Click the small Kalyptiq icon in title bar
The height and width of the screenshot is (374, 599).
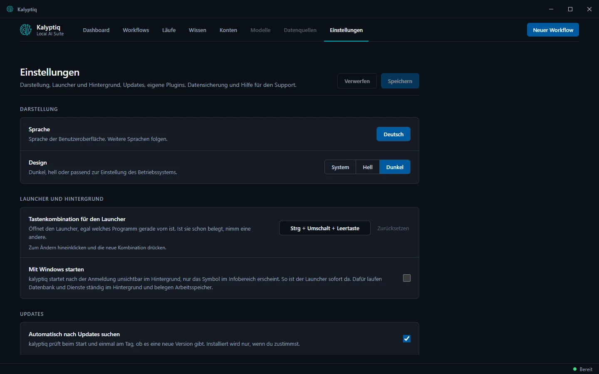tap(10, 9)
